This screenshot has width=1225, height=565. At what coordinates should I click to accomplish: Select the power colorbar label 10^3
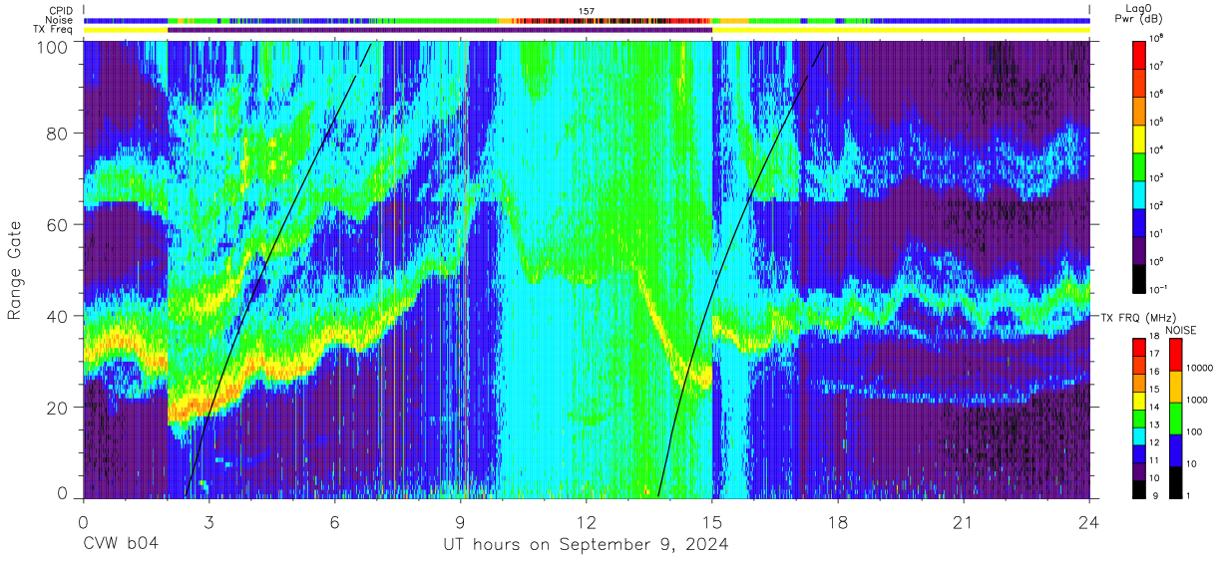(1157, 177)
